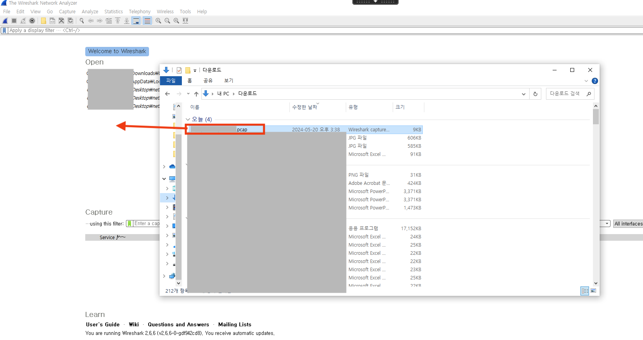The height and width of the screenshot is (340, 643).
Task: Click the capture filter bookmark icon
Action: (x=129, y=224)
